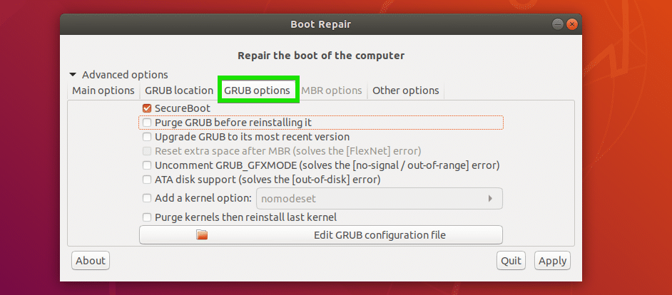
Task: Click the Quit button
Action: [x=511, y=261]
